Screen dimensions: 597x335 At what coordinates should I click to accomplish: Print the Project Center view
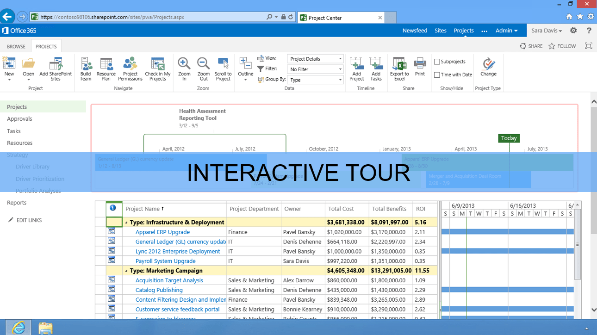[x=420, y=68]
